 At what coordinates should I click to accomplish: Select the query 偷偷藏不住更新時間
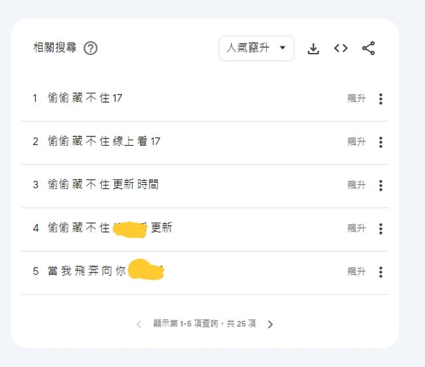[103, 185]
